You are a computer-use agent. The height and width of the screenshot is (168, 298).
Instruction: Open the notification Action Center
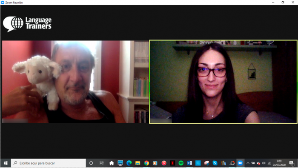point(292,163)
